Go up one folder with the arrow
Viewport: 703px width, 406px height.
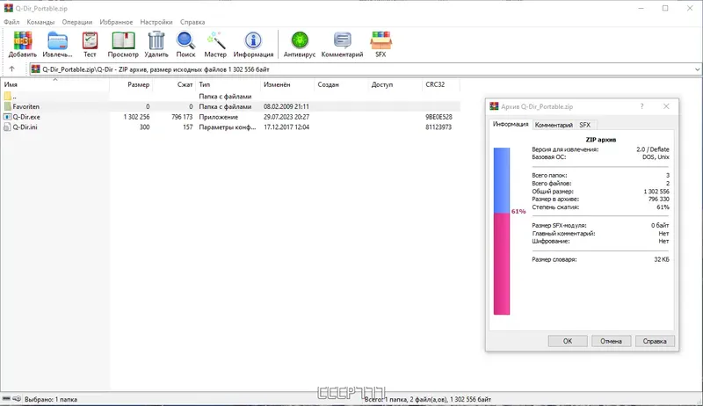click(x=11, y=69)
